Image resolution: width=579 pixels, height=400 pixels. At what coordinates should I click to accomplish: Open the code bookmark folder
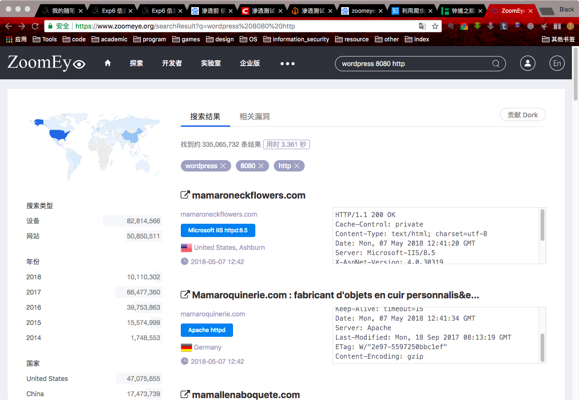pos(74,39)
